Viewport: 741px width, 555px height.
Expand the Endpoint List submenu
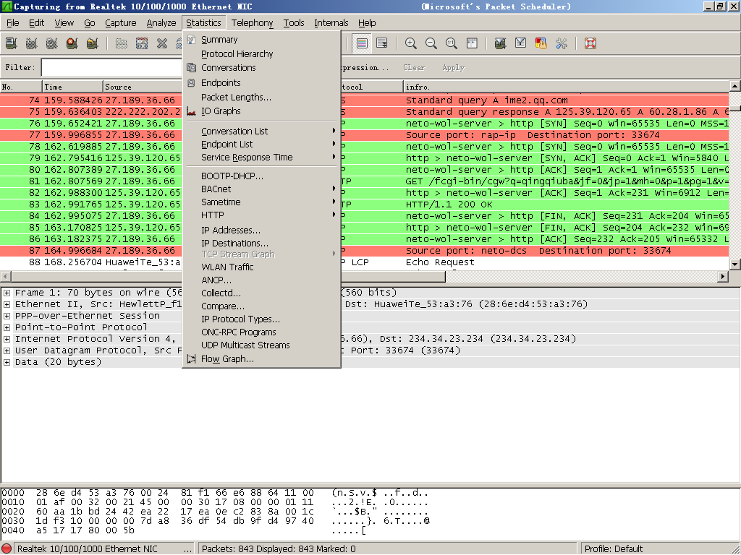261,145
